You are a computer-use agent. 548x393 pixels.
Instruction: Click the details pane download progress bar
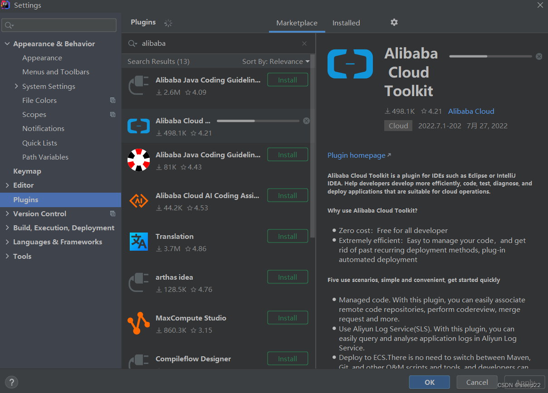[490, 57]
